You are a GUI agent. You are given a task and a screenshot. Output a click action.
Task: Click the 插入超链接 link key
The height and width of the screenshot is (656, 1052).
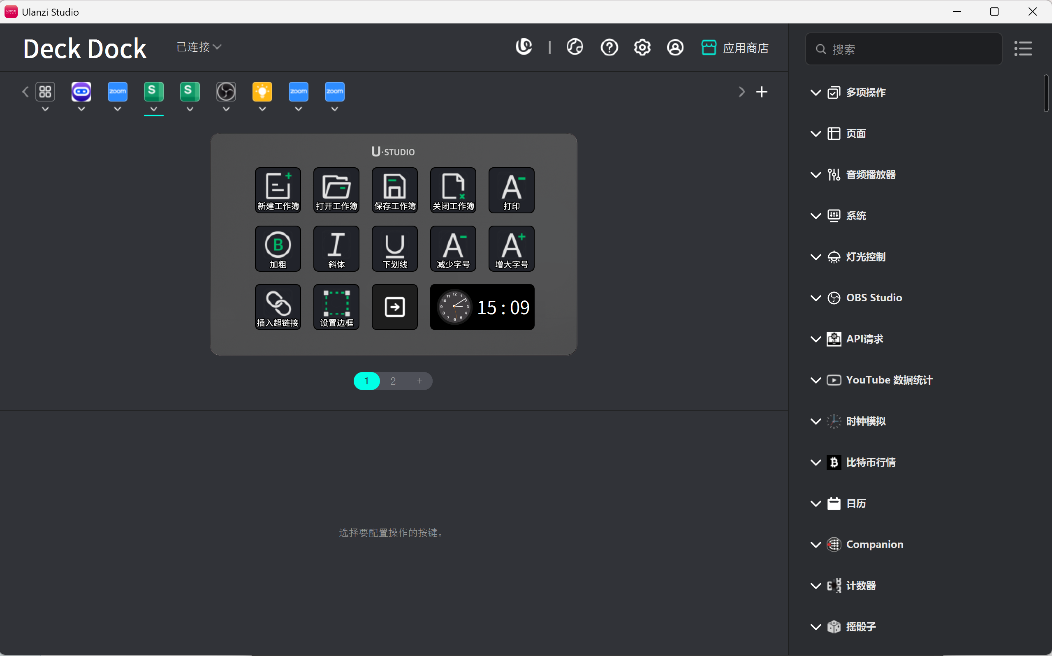[x=278, y=307]
